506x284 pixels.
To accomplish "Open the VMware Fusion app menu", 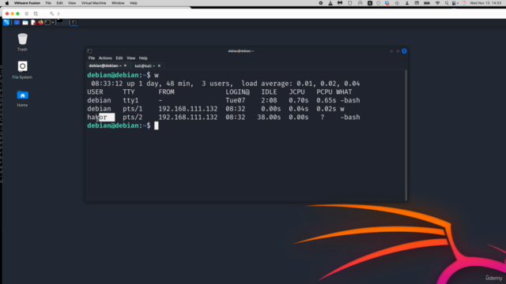I will pos(27,3).
